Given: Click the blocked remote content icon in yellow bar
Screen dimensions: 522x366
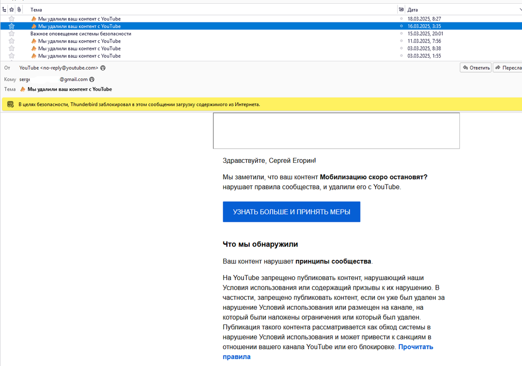Looking at the screenshot, I should coord(11,104).
